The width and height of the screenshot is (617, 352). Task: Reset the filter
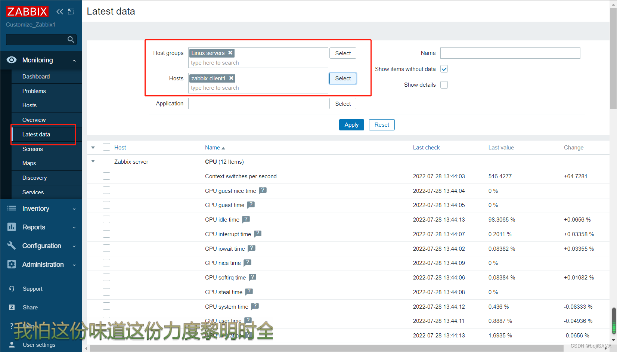point(382,125)
